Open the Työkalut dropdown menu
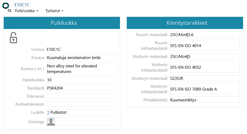The image size is (247, 134). (54, 11)
